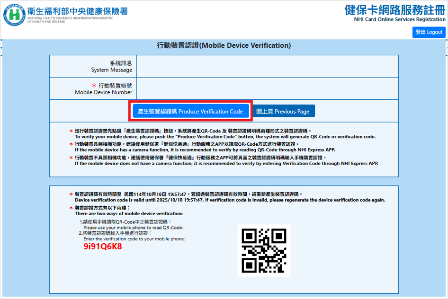
Task: Click the National Health Insurance round logo
Action: pos(14,15)
